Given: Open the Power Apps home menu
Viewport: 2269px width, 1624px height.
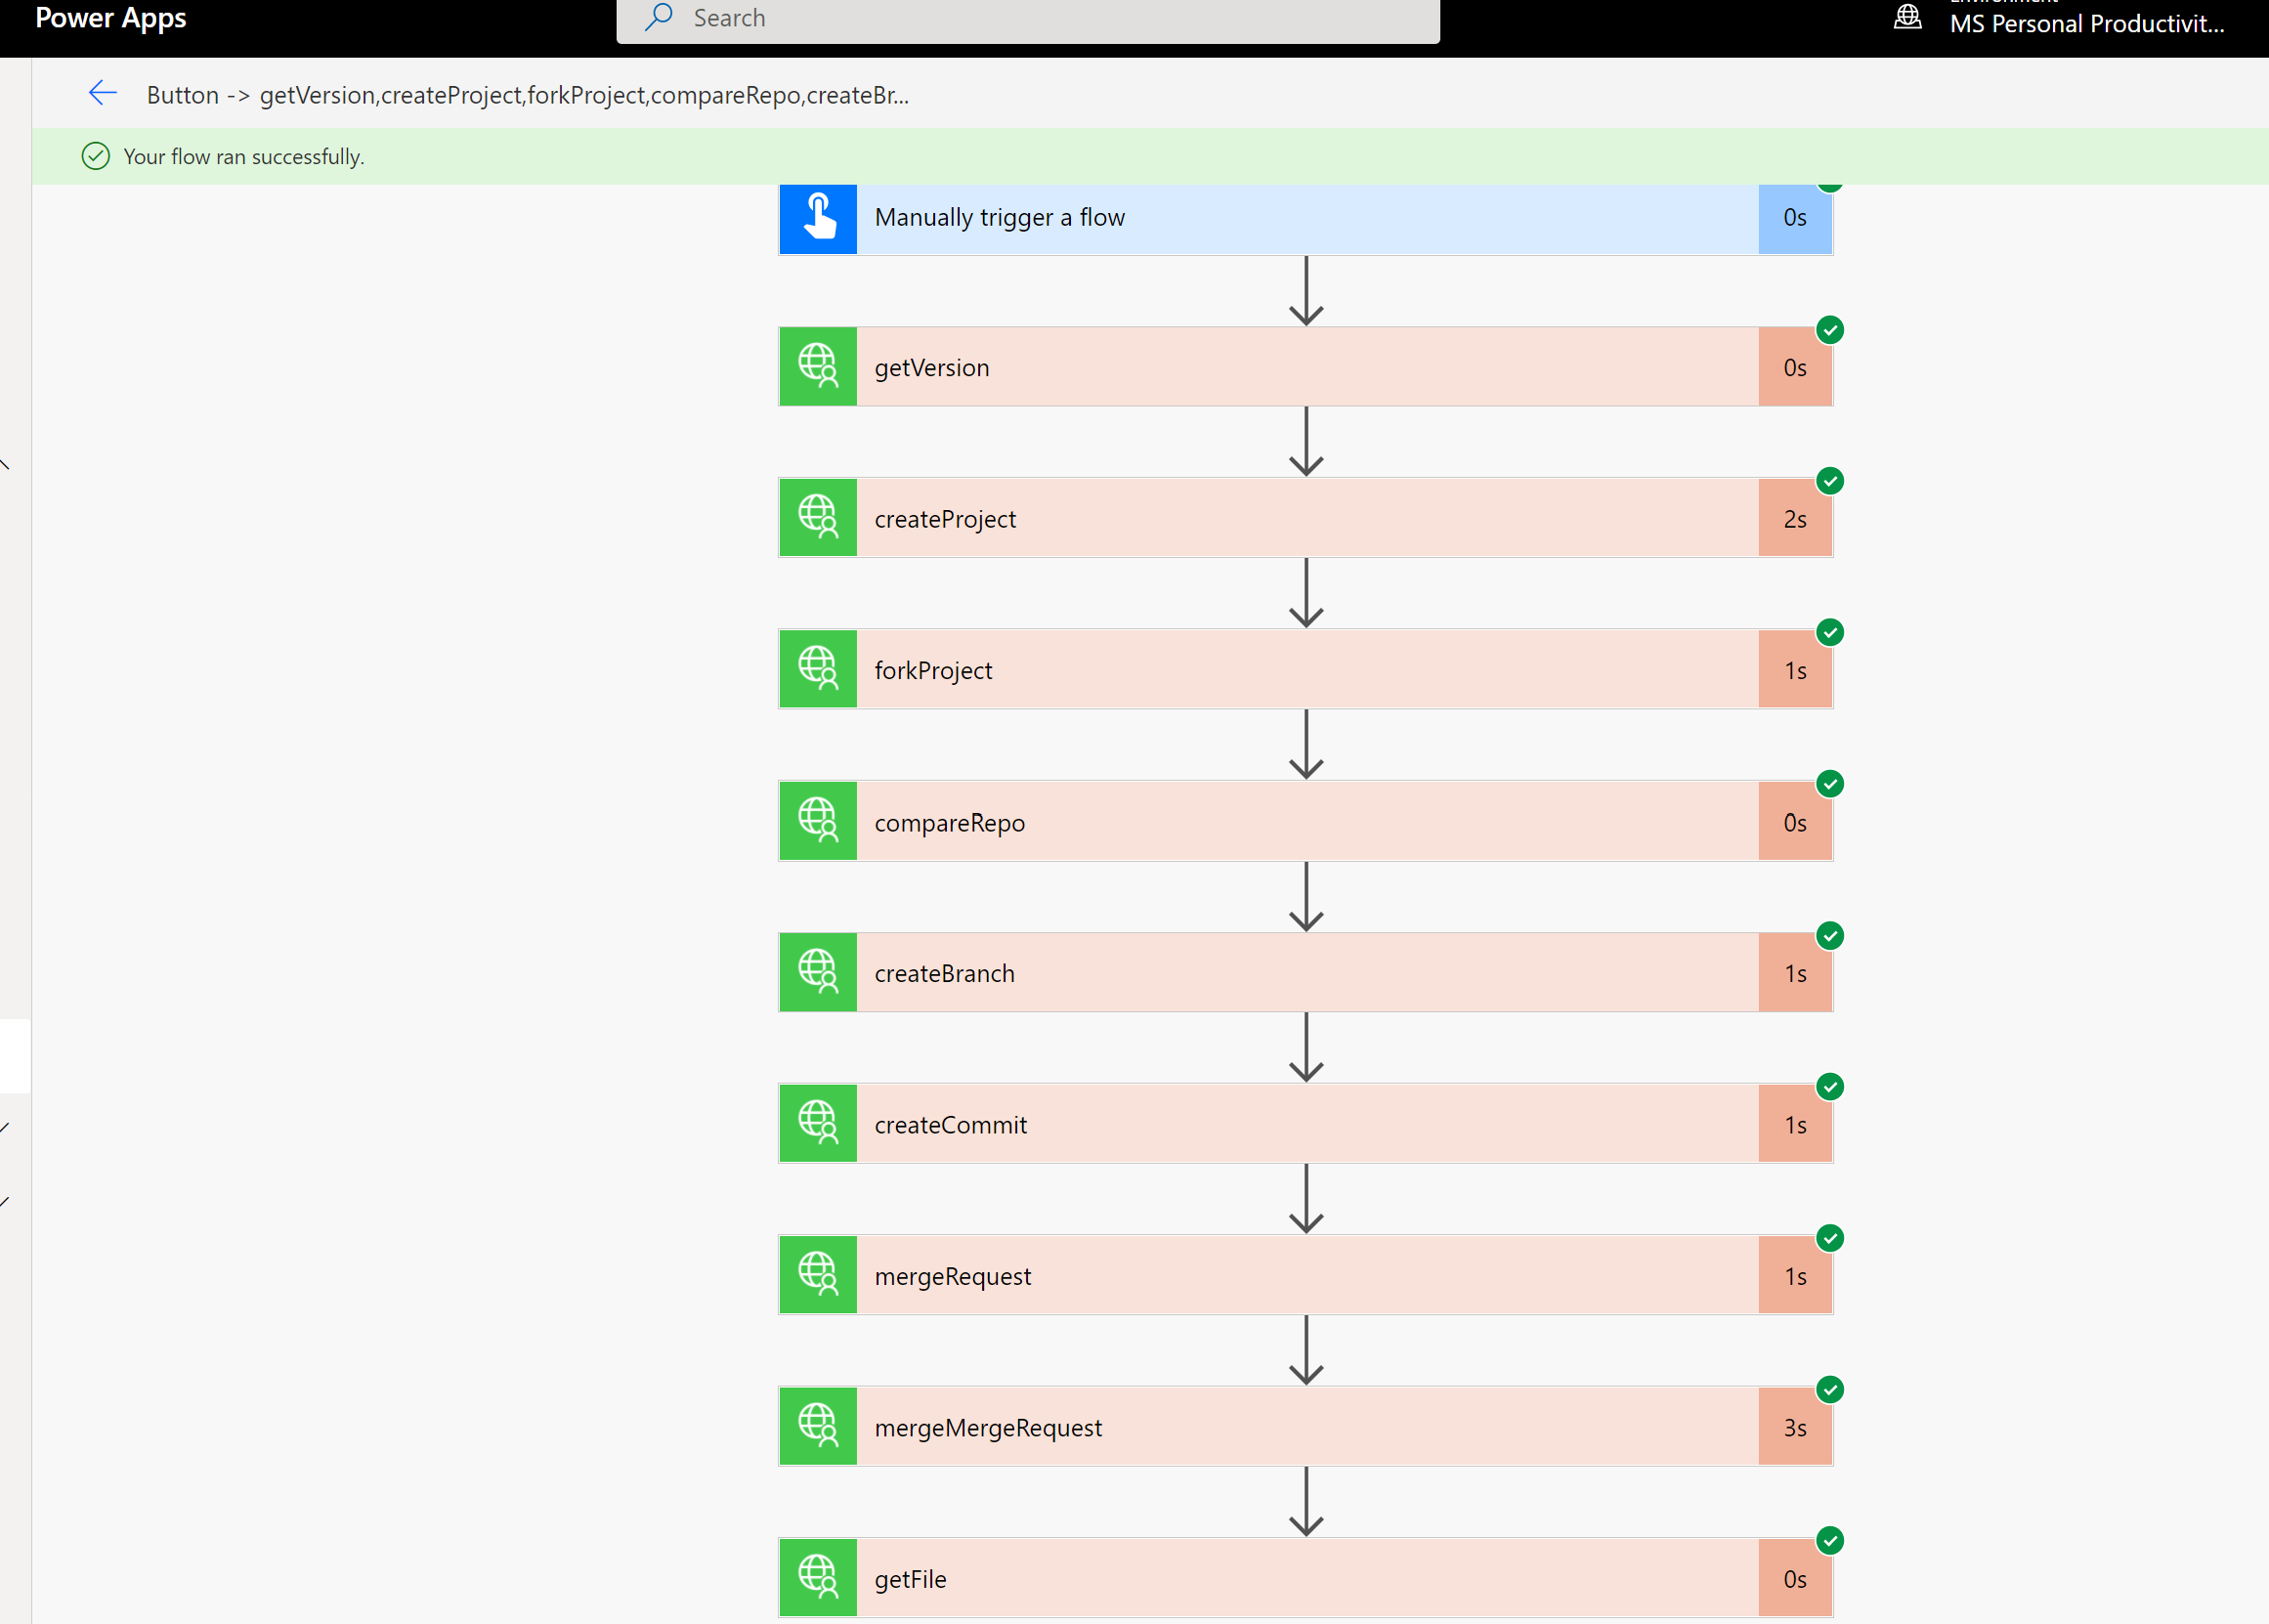Looking at the screenshot, I should click(x=110, y=18).
